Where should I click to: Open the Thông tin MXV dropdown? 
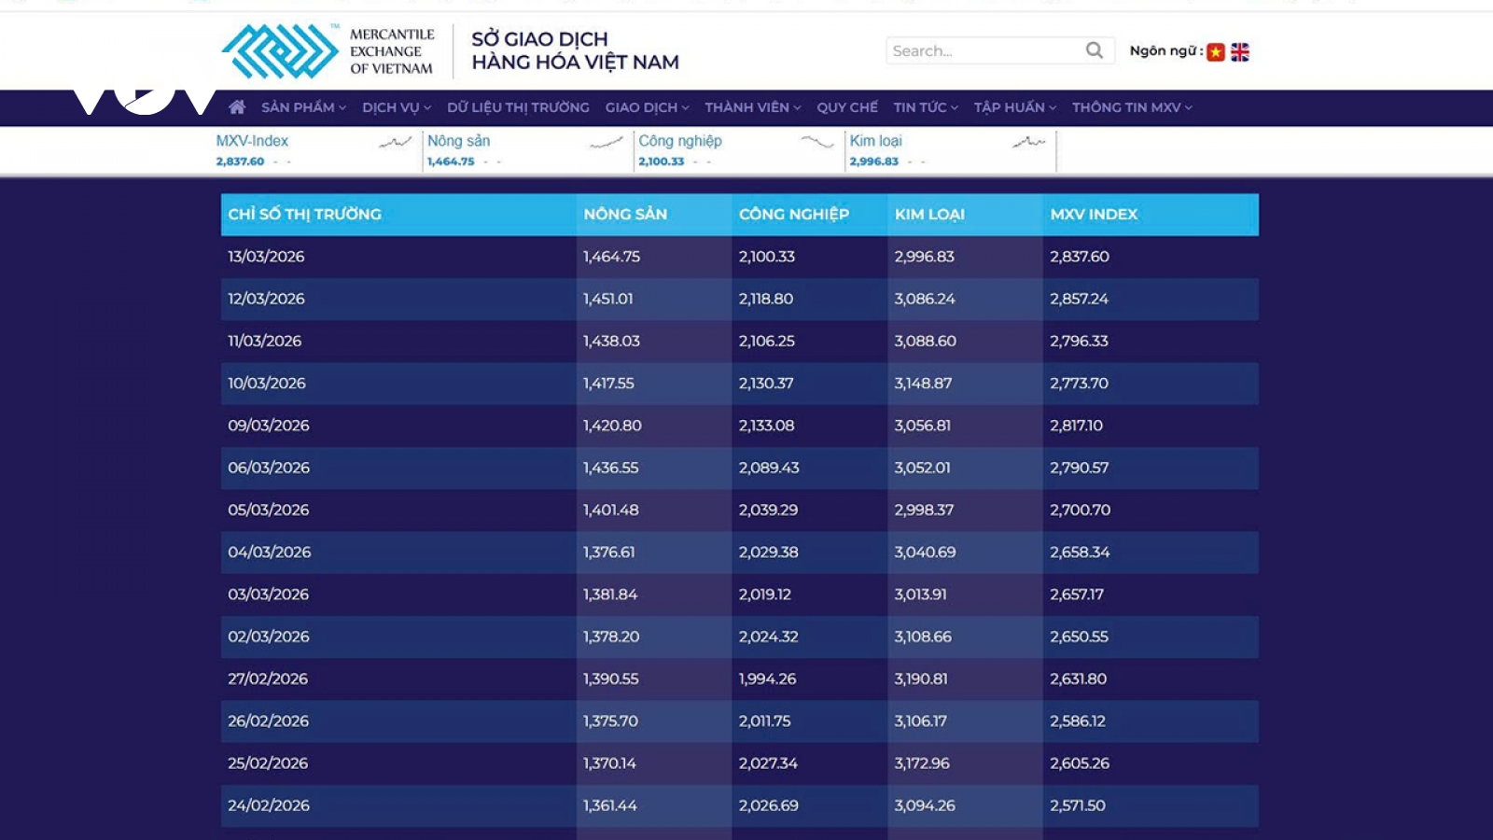coord(1132,107)
